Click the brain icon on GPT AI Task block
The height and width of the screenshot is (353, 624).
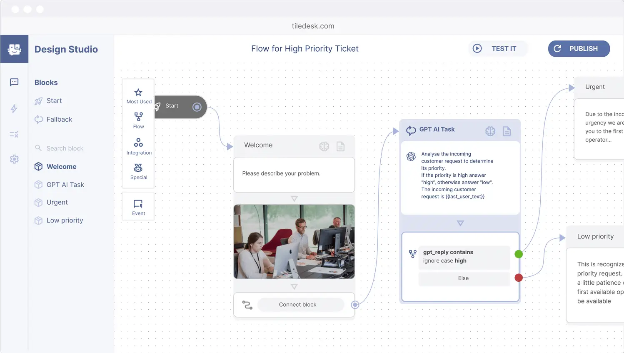tap(490, 131)
